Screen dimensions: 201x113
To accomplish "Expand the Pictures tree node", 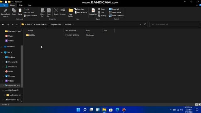I will pos(3,76).
